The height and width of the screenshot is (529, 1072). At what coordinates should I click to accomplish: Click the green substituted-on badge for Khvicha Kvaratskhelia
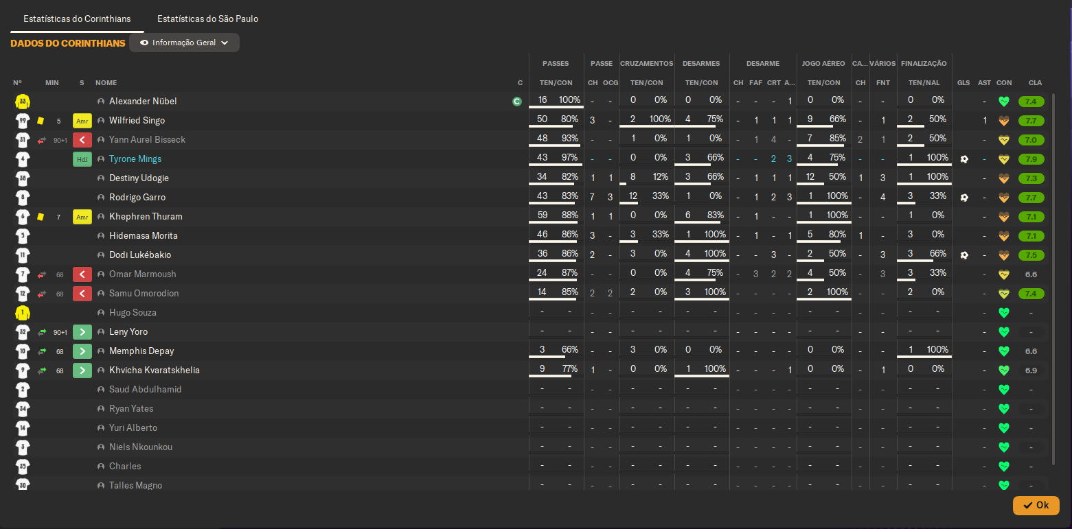82,371
